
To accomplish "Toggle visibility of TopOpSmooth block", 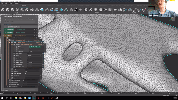I will click(x=36, y=29).
